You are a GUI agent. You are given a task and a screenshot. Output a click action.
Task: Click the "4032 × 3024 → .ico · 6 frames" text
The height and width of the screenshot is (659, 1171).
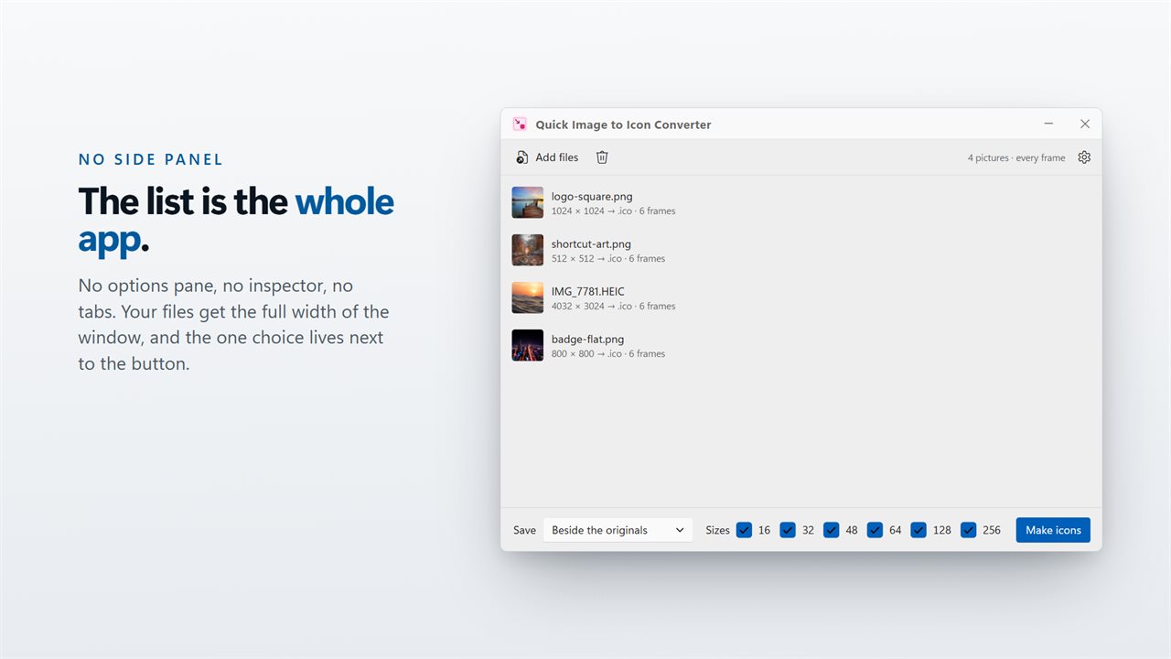pos(613,307)
